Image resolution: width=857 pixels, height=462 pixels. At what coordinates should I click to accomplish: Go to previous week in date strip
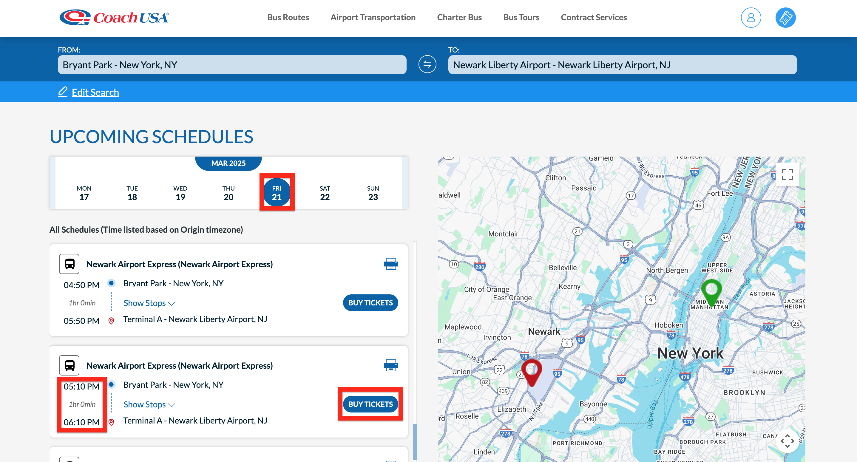click(52, 183)
